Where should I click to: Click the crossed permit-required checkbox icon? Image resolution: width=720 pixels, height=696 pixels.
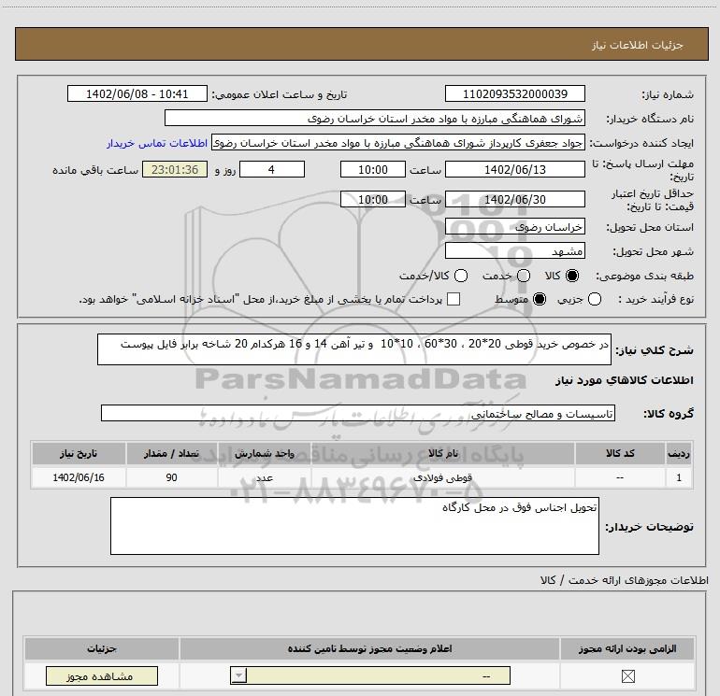coord(627,675)
